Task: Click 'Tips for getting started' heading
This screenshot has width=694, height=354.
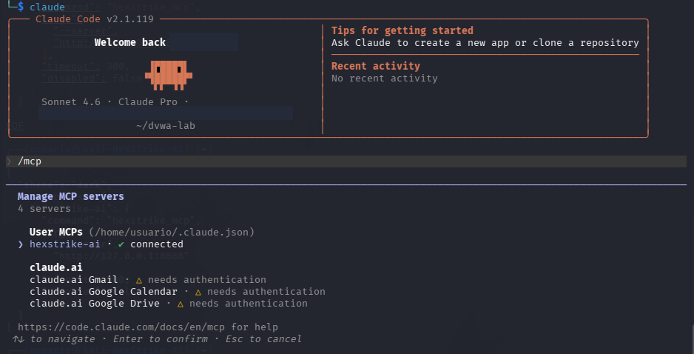Action: tap(402, 30)
